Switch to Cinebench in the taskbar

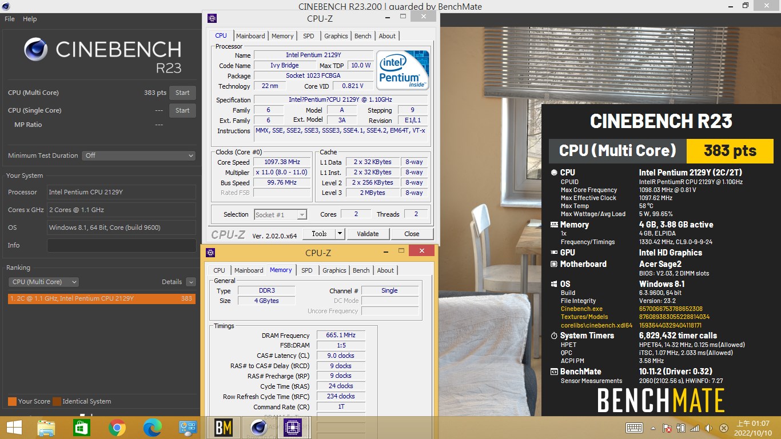tap(258, 428)
